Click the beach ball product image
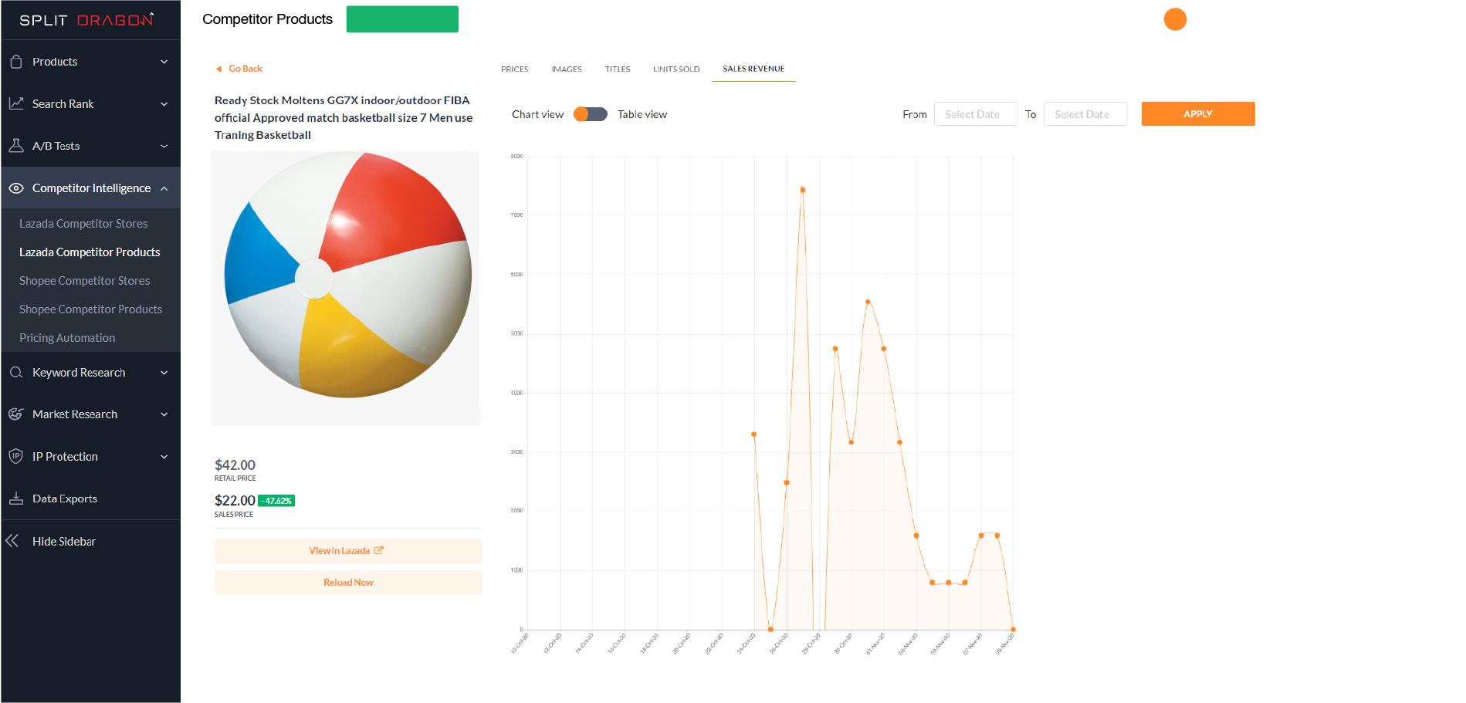The image size is (1466, 703). 345,288
